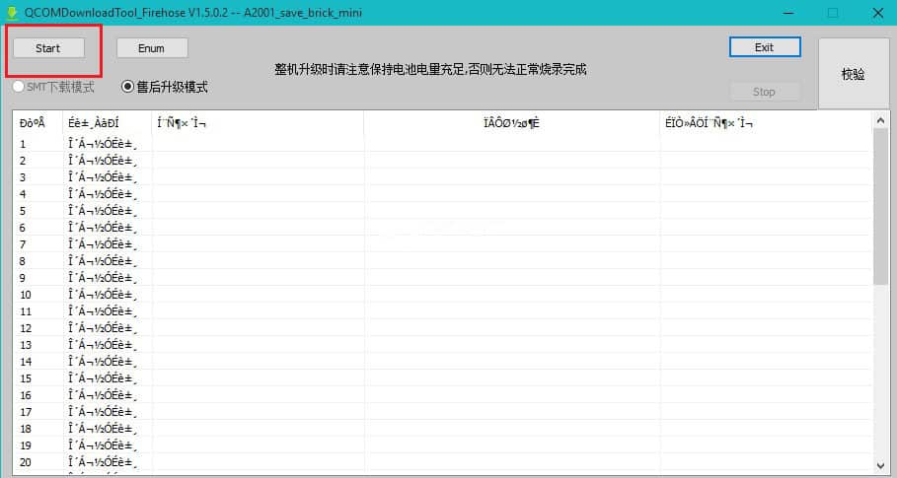897x478 pixels.
Task: Select row number 19 in the list
Action: pyautogui.click(x=440, y=445)
